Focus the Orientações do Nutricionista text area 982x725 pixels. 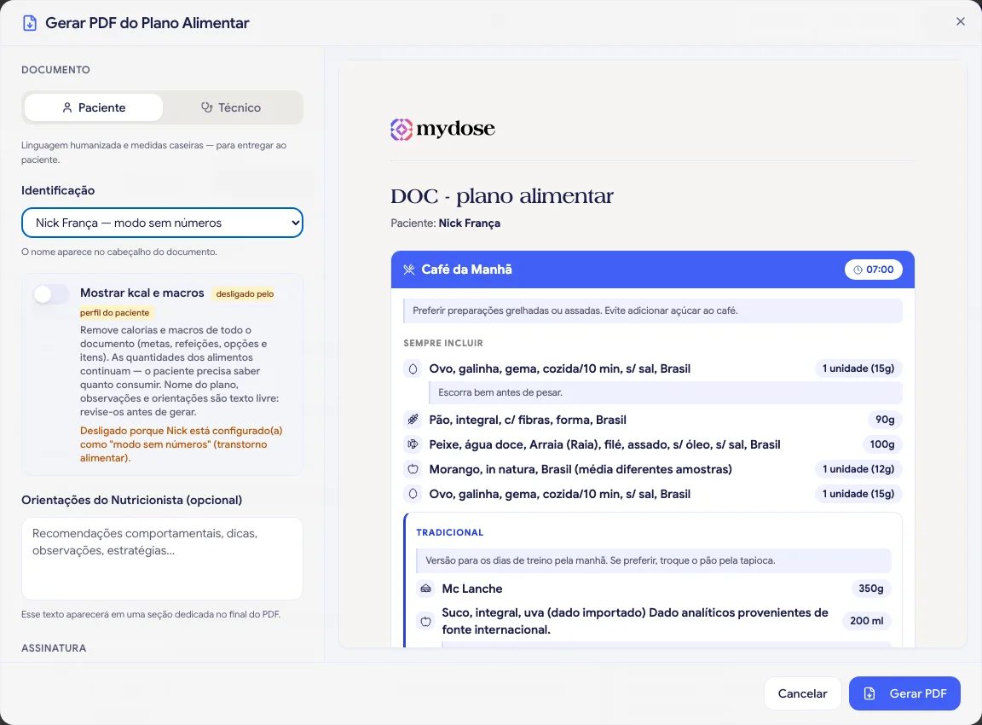[162, 559]
